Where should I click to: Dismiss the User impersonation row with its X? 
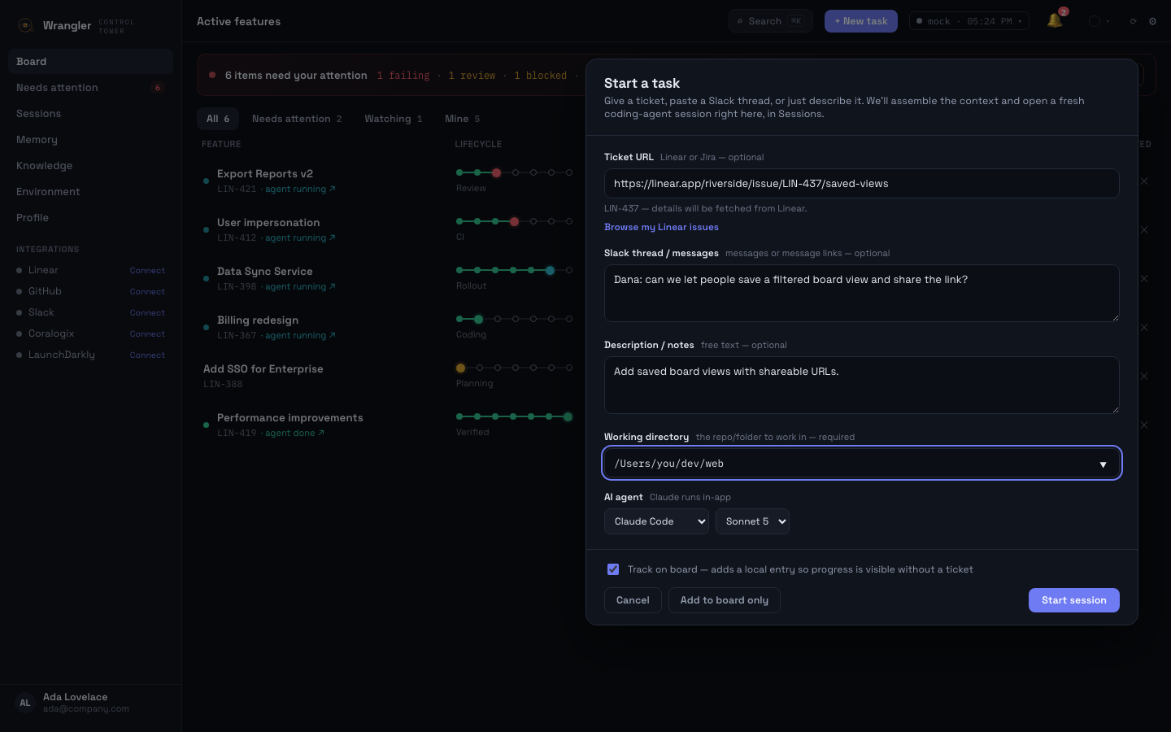[1144, 230]
